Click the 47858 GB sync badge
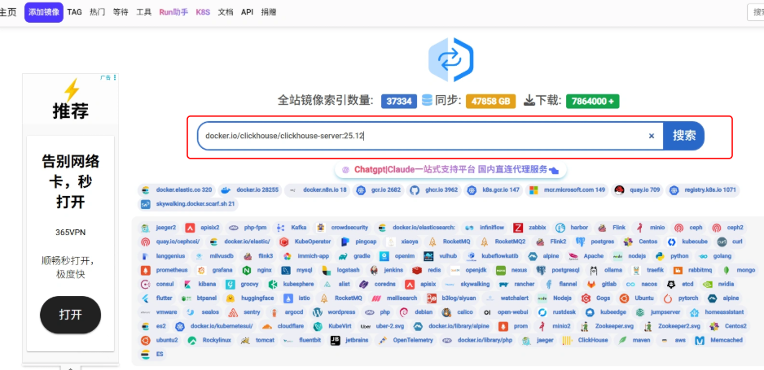Image resolution: width=764 pixels, height=370 pixels. [x=490, y=101]
